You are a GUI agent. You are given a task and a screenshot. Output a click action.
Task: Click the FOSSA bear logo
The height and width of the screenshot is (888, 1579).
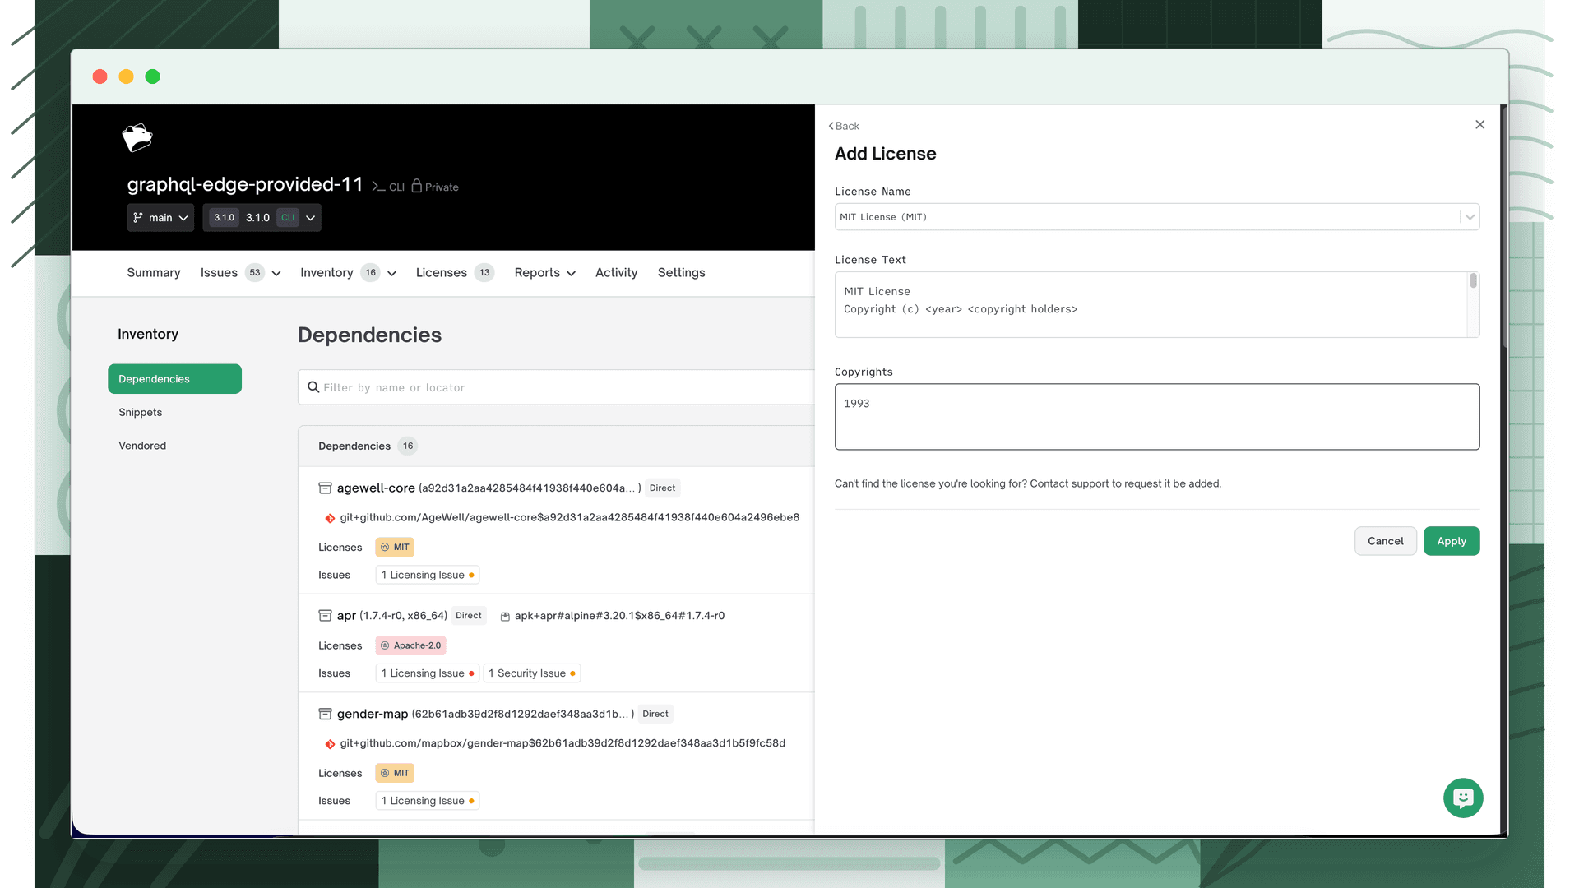pyautogui.click(x=137, y=138)
